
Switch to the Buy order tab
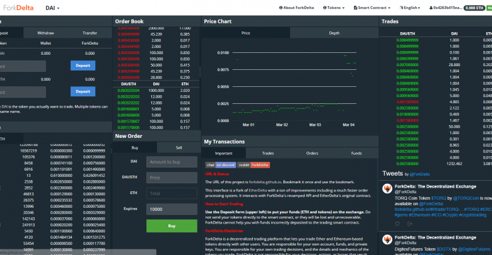(134, 147)
